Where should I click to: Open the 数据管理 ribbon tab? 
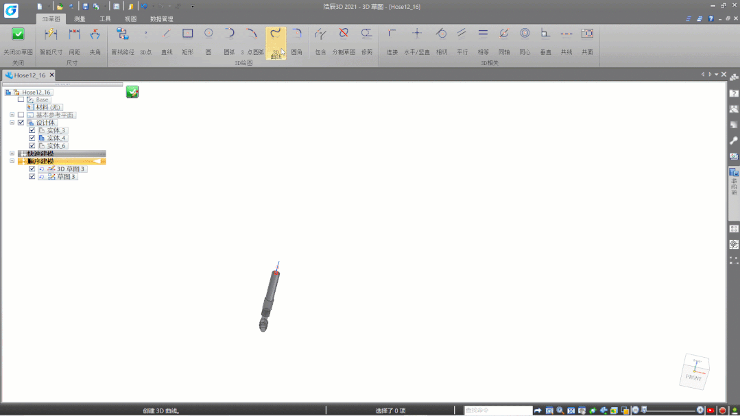[x=162, y=19]
